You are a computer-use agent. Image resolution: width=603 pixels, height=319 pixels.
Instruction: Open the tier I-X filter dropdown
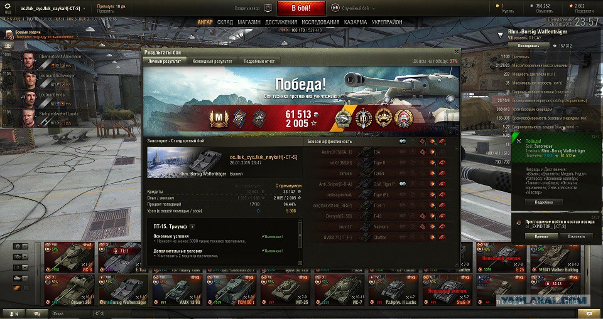tap(20, 267)
